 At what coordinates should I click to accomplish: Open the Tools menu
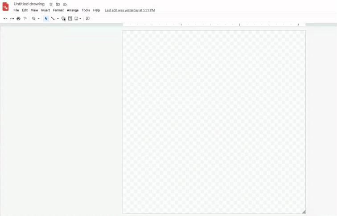(86, 10)
